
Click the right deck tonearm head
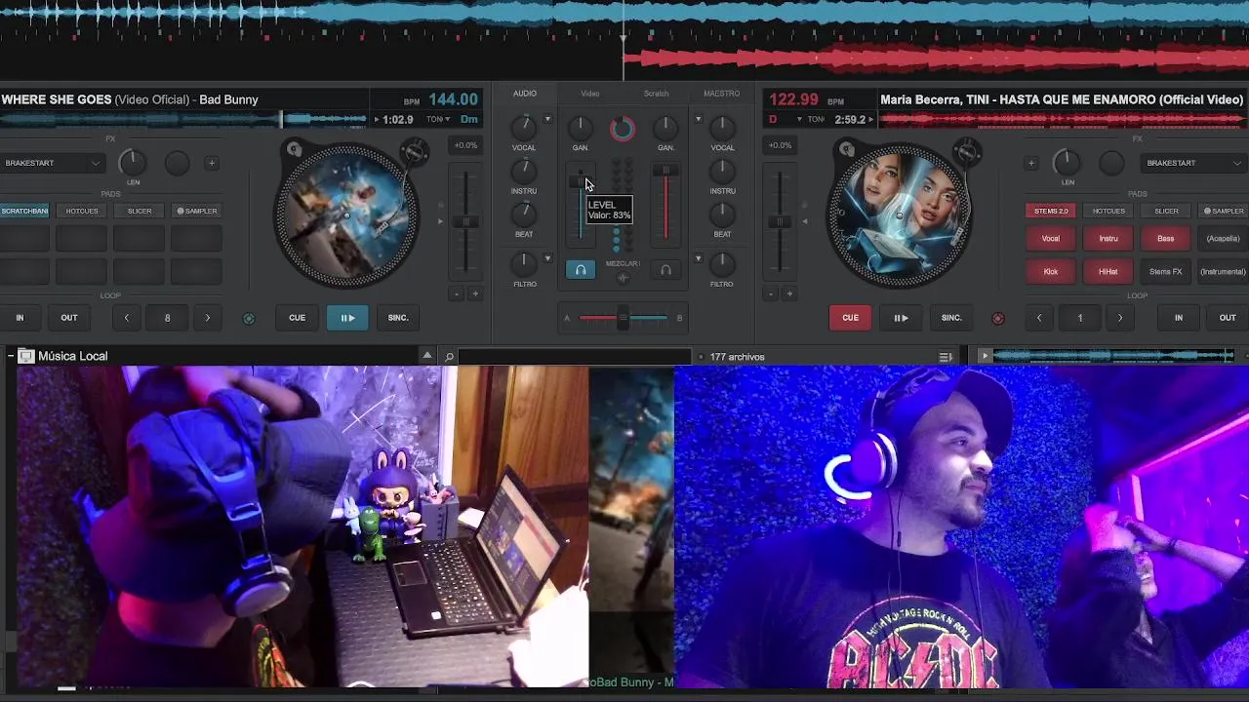(968, 152)
